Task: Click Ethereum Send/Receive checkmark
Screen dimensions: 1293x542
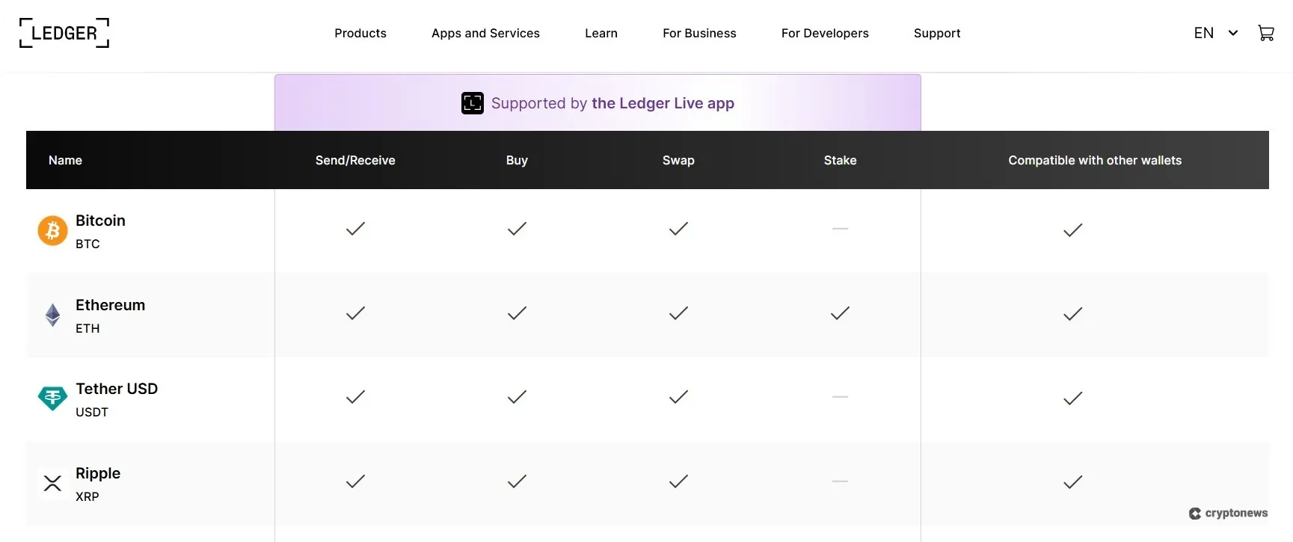Action: (x=355, y=313)
